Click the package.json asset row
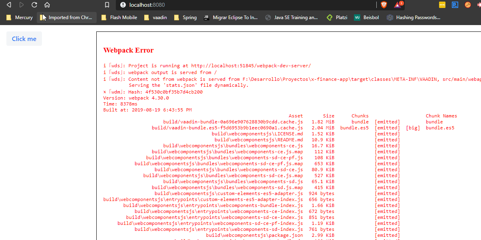This screenshot has height=240, width=481. point(254,235)
